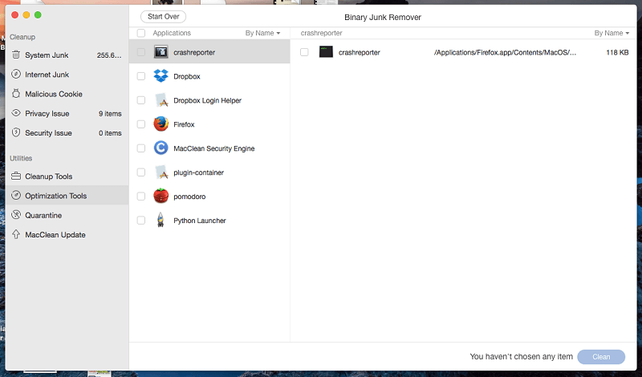
Task: Click the Privacy Issue eye icon
Action: 16,113
